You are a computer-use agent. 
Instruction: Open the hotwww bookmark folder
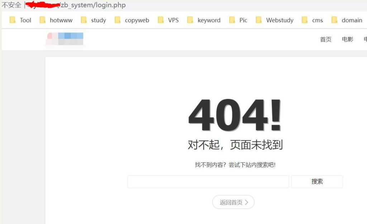tap(56, 20)
